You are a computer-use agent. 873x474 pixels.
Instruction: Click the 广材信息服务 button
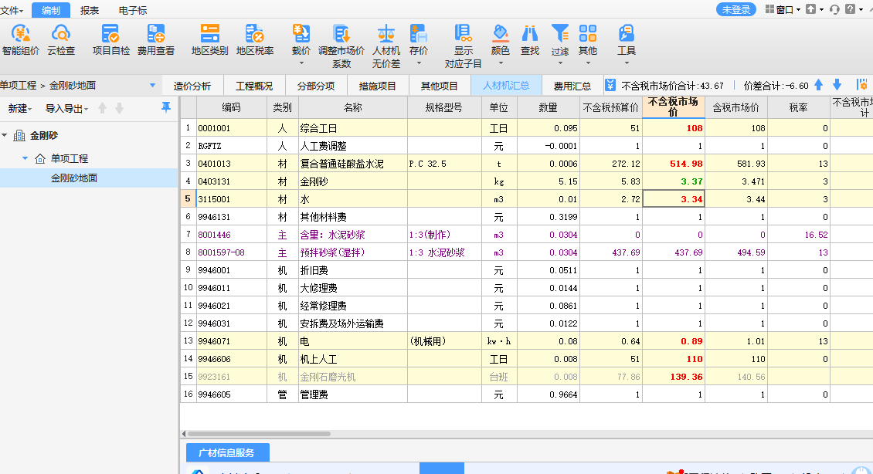(x=227, y=453)
